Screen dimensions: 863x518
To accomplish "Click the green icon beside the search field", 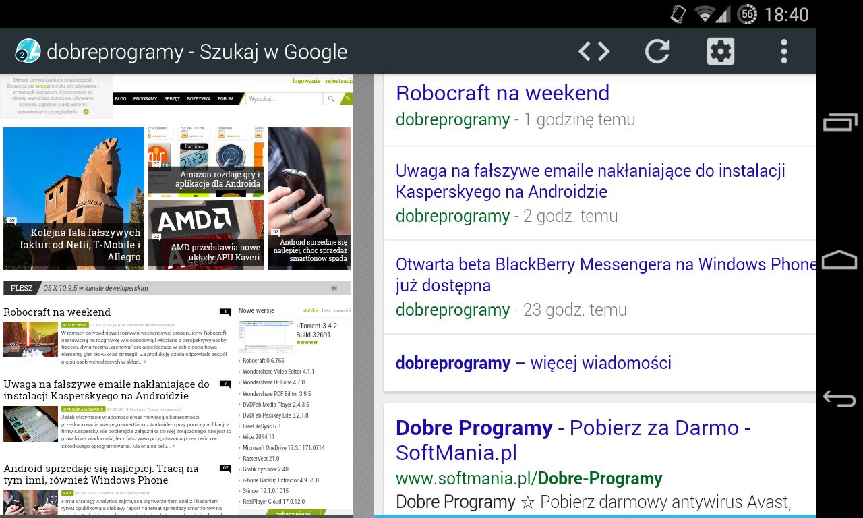I will [x=347, y=98].
